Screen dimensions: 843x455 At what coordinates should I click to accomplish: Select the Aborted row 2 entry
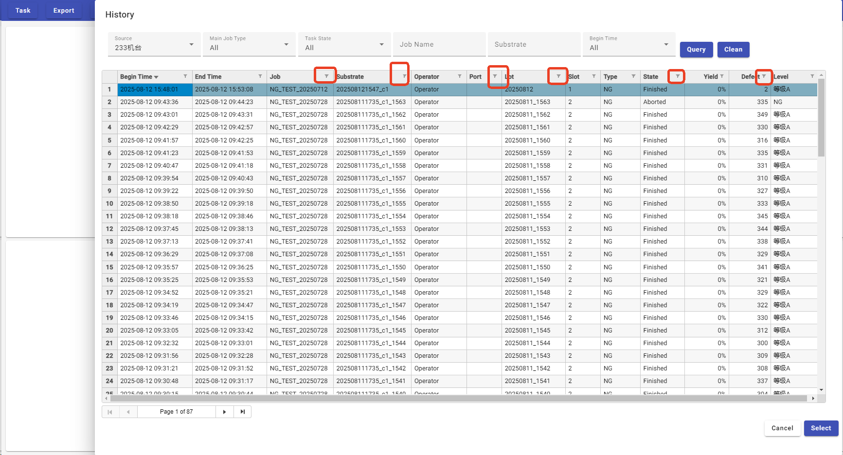point(654,102)
